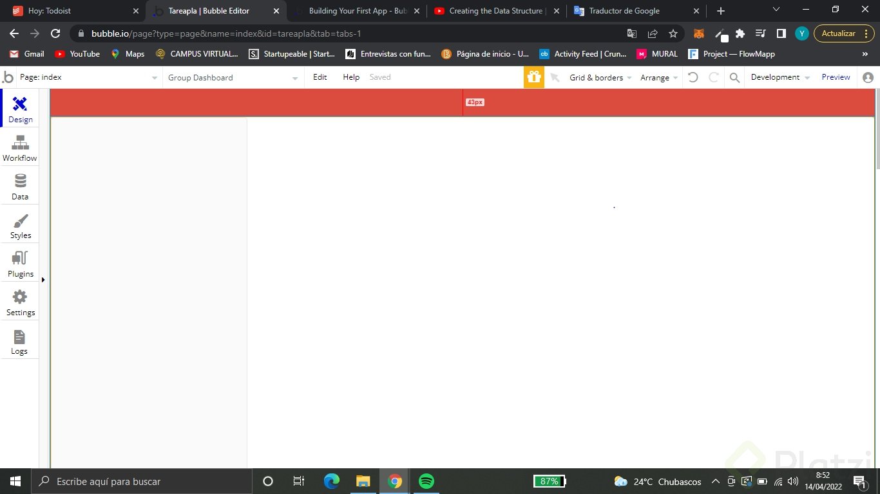Open the YouTube bookmark
Screen dimensions: 880x494
click(77, 54)
